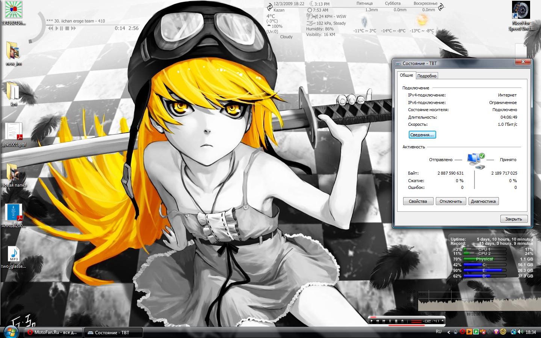Open two_glasse MP3 file icon

click(x=14, y=257)
